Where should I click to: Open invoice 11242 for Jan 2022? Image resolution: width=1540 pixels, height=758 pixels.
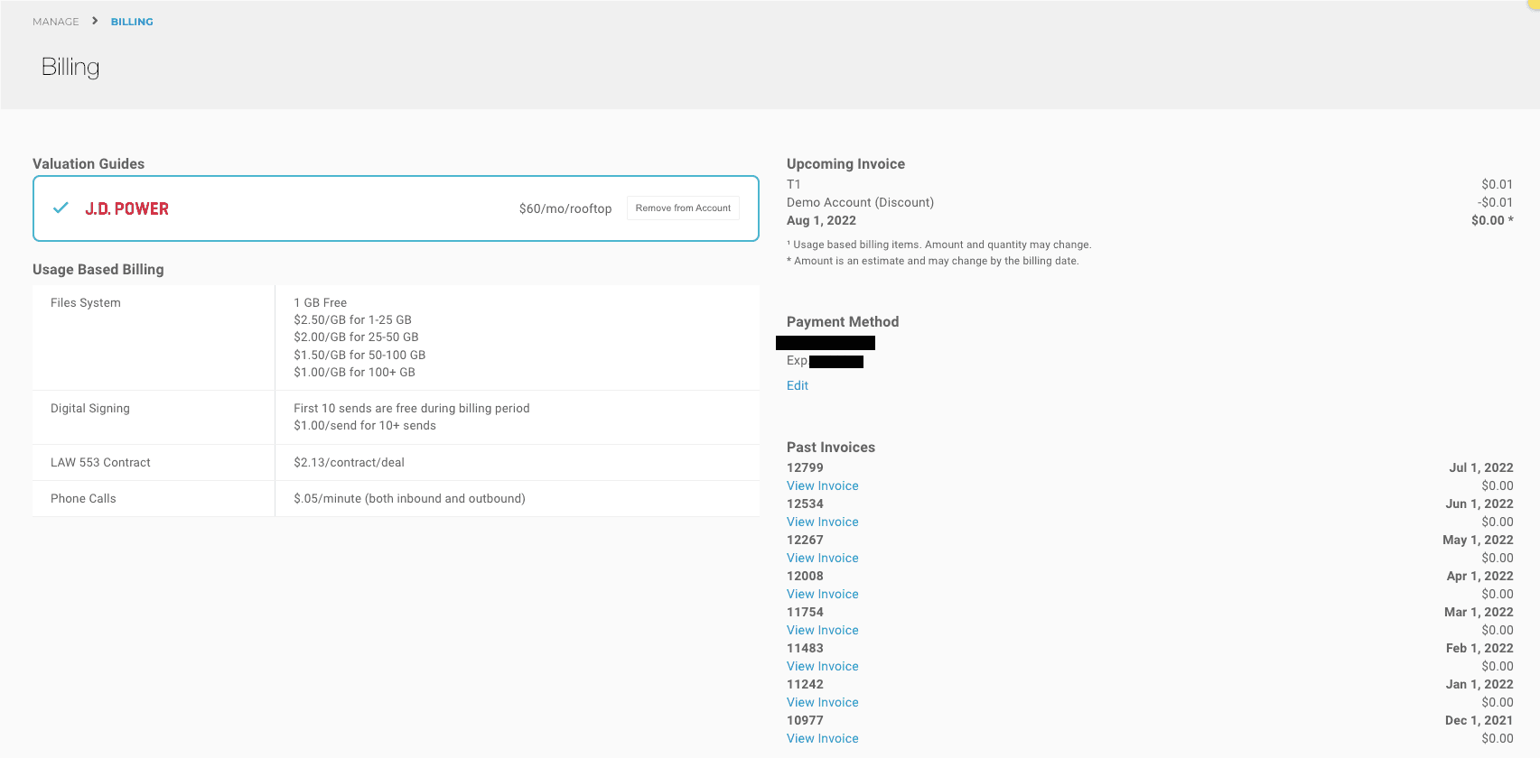[x=822, y=702]
